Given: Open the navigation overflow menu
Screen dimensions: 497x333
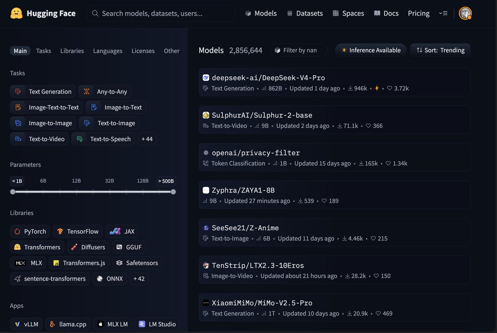Looking at the screenshot, I should 443,13.
